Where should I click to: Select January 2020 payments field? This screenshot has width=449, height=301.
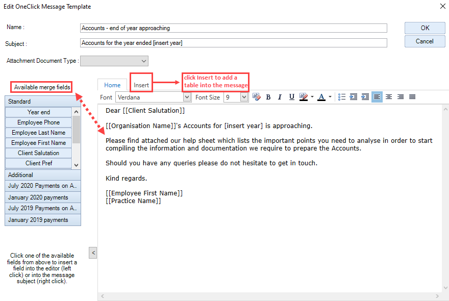43,197
